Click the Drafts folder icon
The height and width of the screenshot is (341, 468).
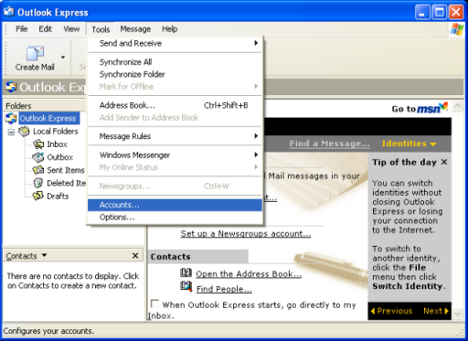point(38,196)
